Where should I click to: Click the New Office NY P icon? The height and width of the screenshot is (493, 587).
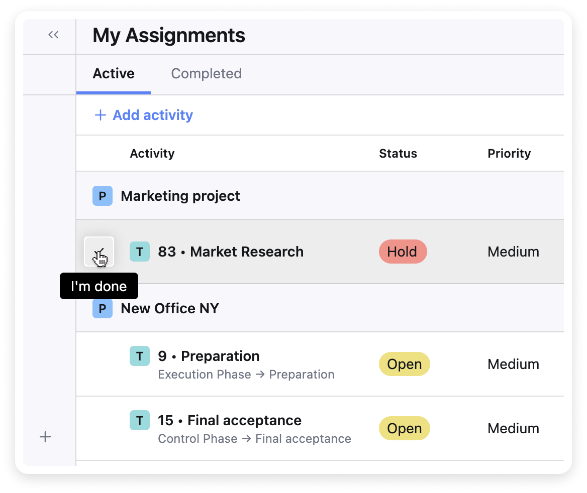tap(102, 308)
